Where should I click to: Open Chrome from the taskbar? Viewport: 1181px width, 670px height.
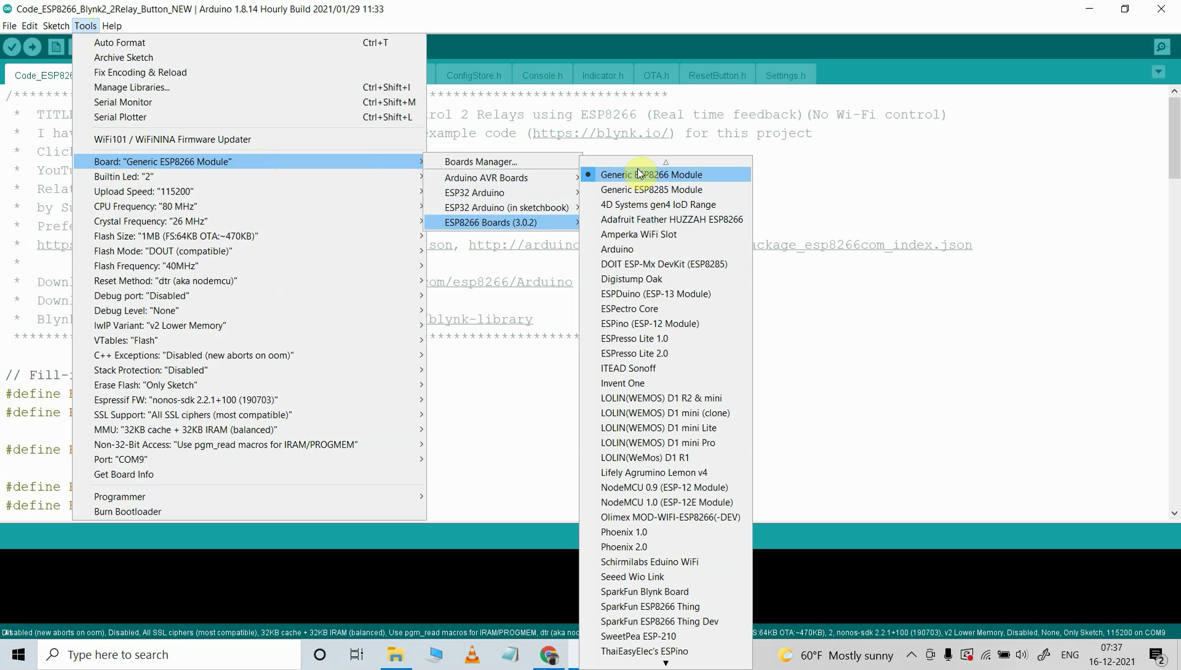(549, 655)
